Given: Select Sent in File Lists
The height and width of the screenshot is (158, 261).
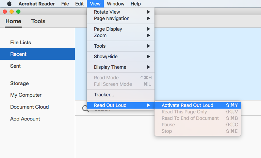Looking at the screenshot, I should pyautogui.click(x=16, y=66).
